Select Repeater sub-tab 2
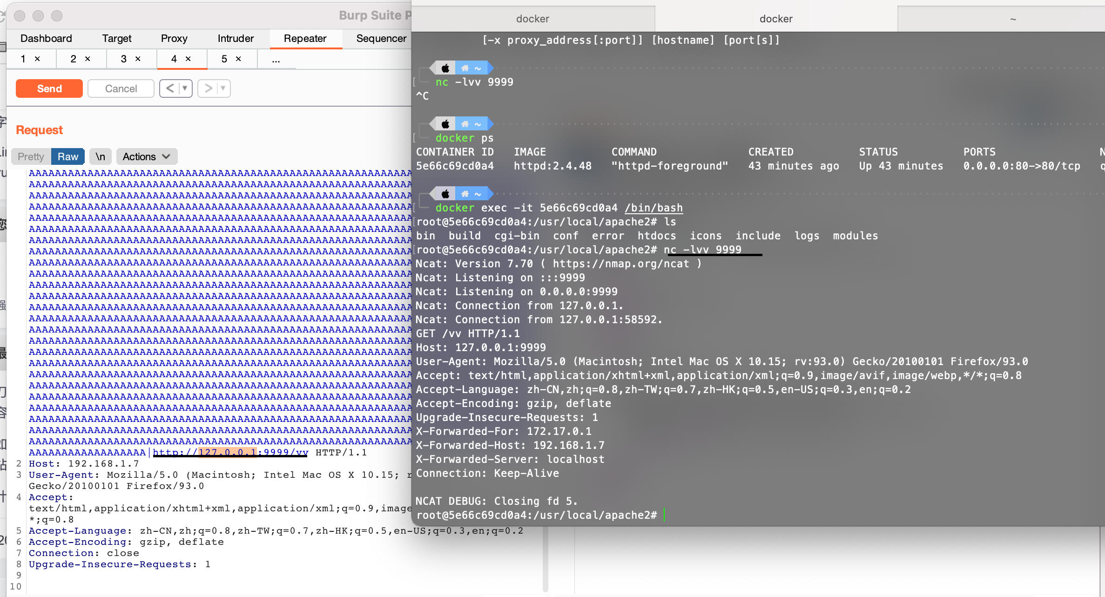This screenshot has width=1105, height=597. pos(74,59)
